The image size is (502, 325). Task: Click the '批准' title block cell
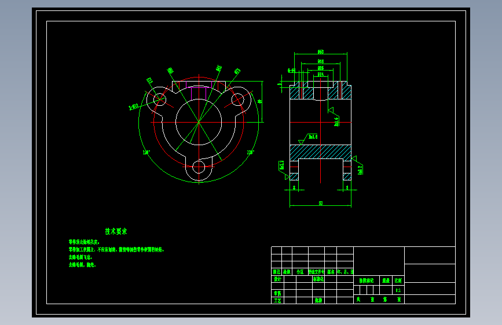[x=318, y=301]
